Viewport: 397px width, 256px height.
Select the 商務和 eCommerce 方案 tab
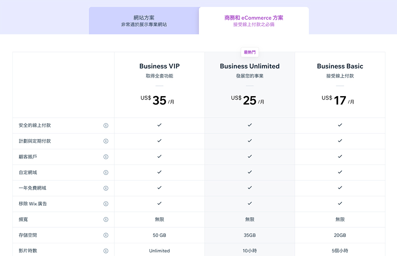coord(254,20)
